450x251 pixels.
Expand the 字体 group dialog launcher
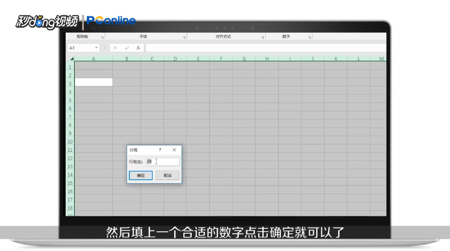coord(184,37)
